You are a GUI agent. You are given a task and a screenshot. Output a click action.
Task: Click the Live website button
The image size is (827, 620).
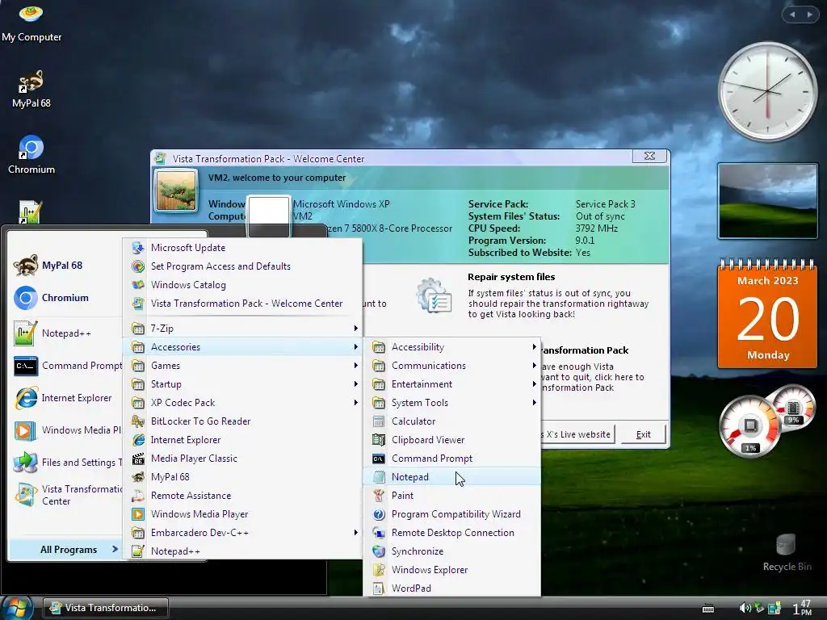[x=578, y=434]
